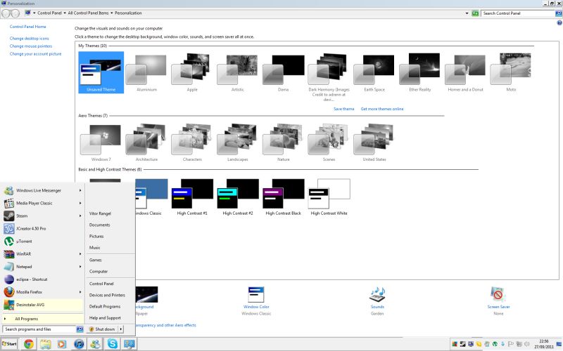
Task: Click the Personalization breadcrumb
Action: [128, 13]
